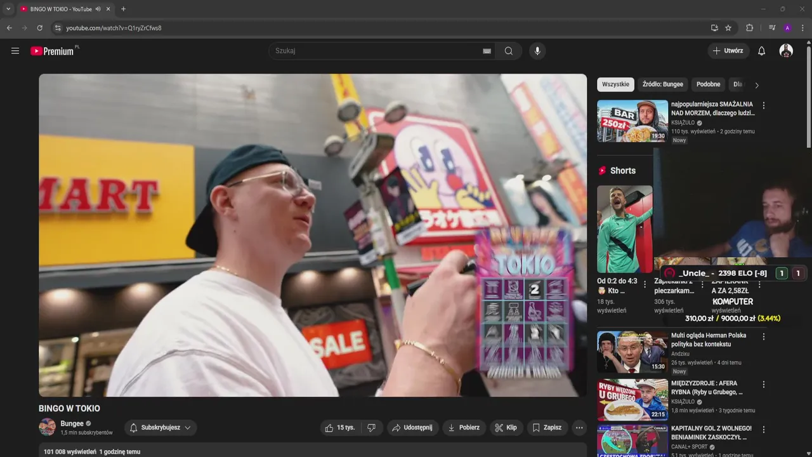
Task: Open the Od 0:2 do 4:3 short thumbnail
Action: [624, 229]
